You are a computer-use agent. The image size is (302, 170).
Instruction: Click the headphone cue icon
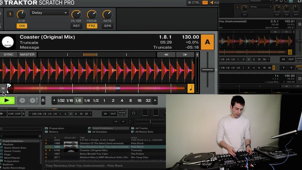(x=134, y=114)
